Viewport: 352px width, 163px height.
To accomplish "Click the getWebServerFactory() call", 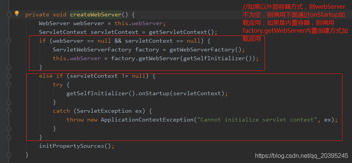I will (201, 50).
